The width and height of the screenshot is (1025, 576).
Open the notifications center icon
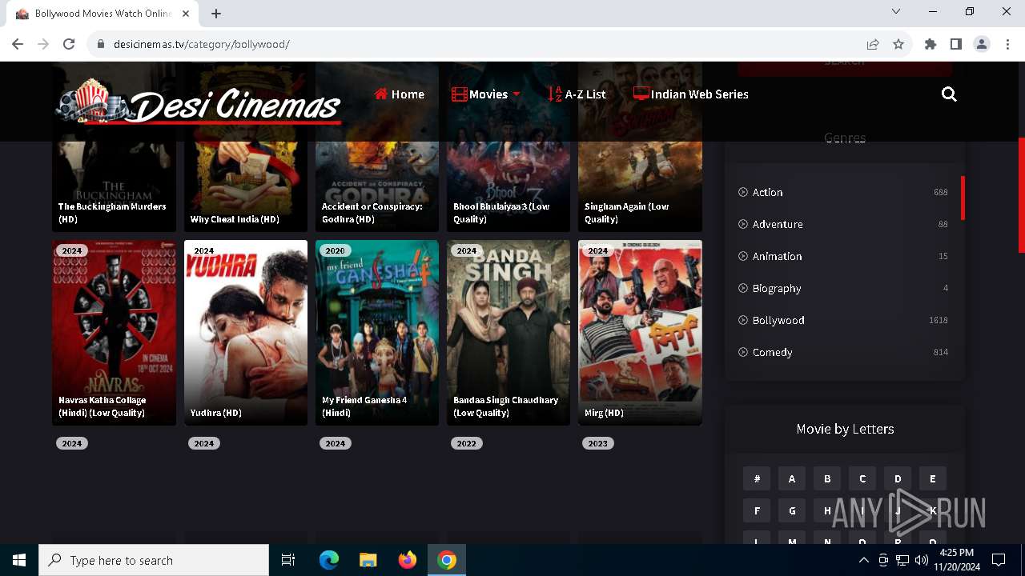999,560
